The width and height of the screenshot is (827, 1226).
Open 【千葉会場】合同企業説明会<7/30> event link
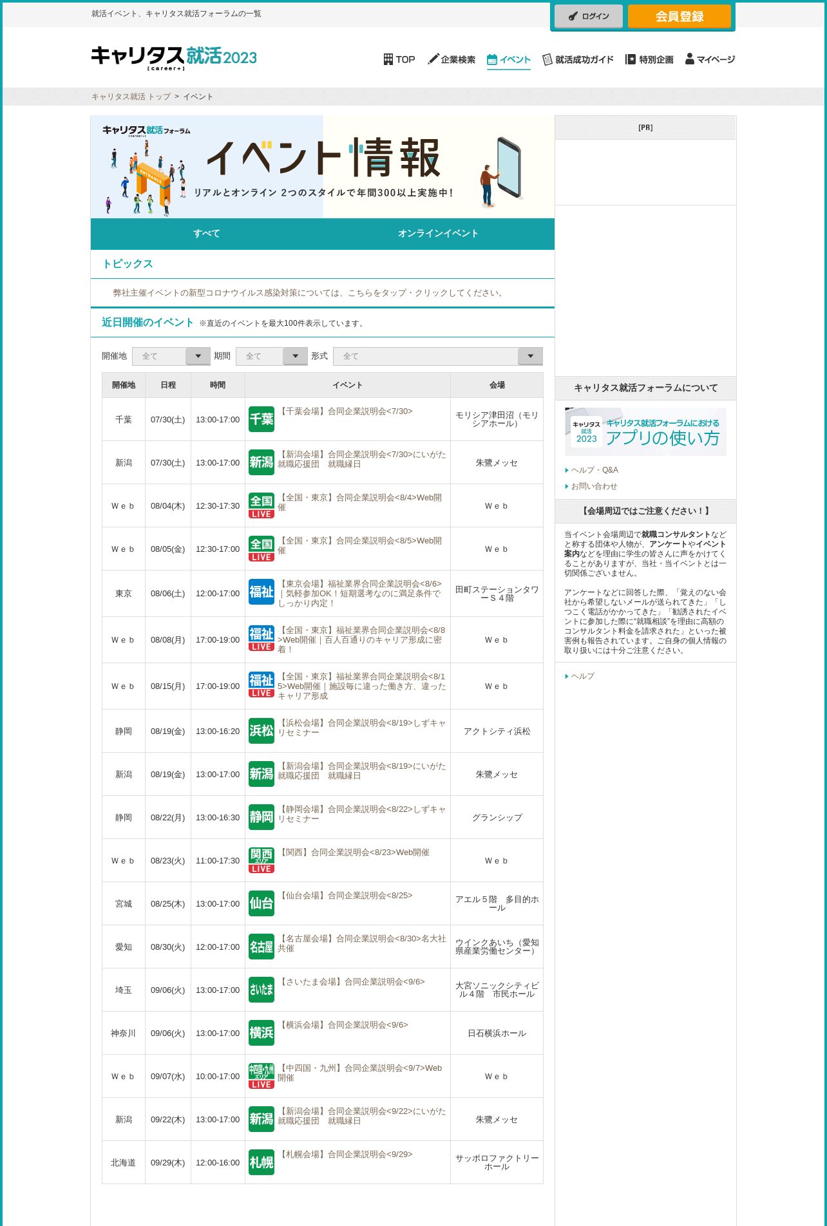pos(345,411)
